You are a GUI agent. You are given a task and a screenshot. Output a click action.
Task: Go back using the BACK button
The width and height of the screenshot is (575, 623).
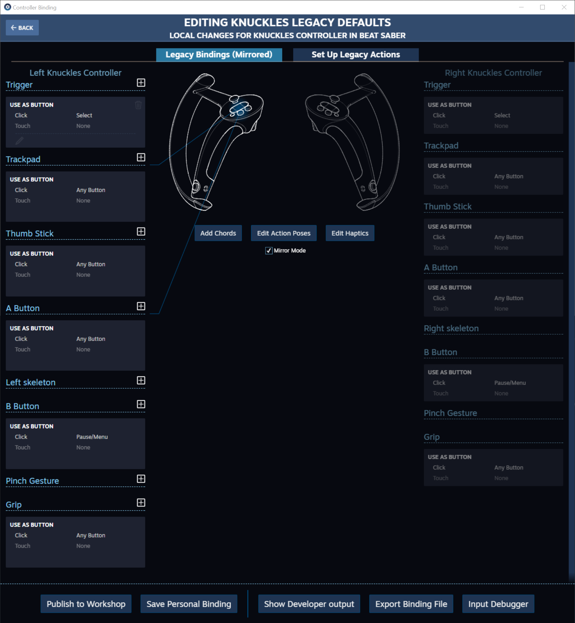click(x=22, y=28)
